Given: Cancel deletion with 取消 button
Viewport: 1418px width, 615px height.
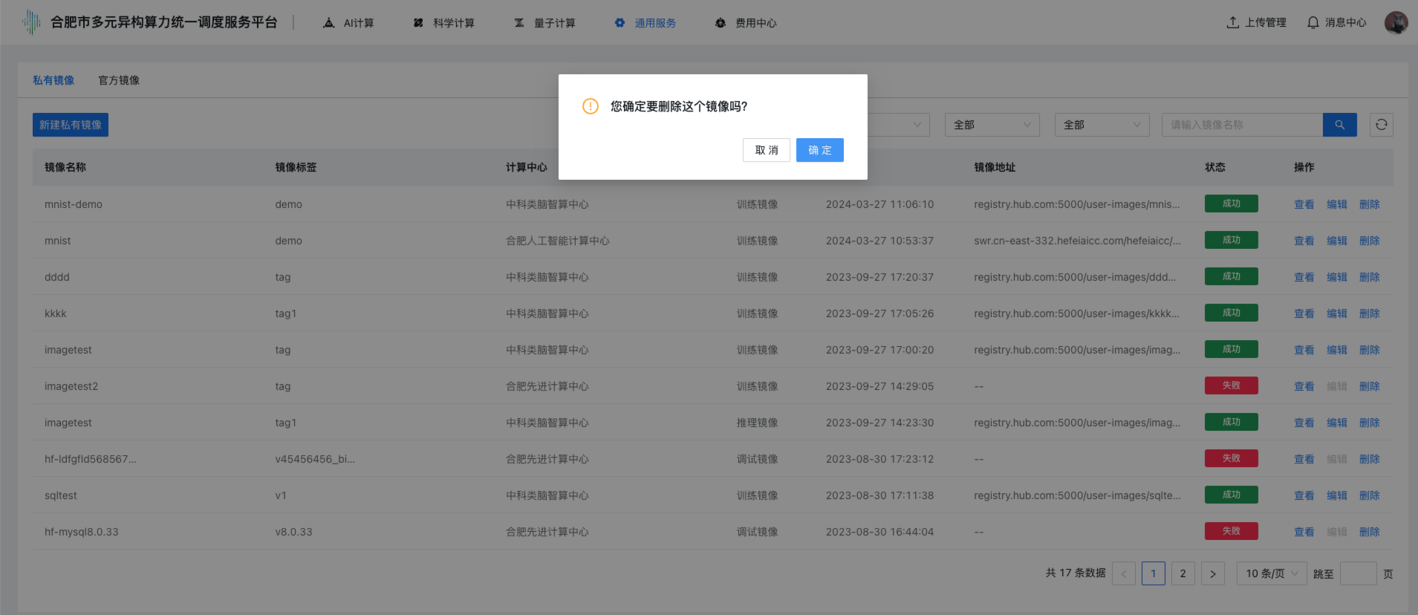Looking at the screenshot, I should click(766, 150).
